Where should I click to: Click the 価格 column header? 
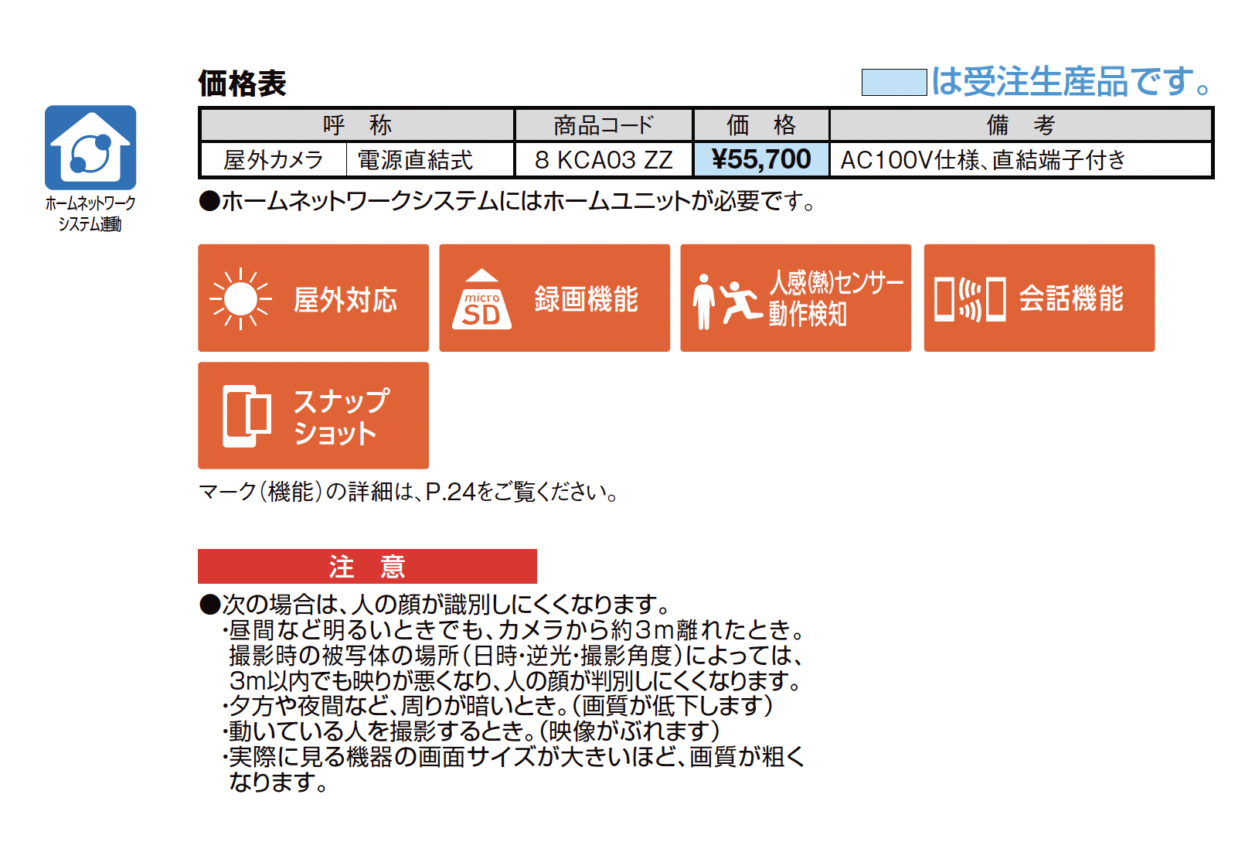(761, 124)
